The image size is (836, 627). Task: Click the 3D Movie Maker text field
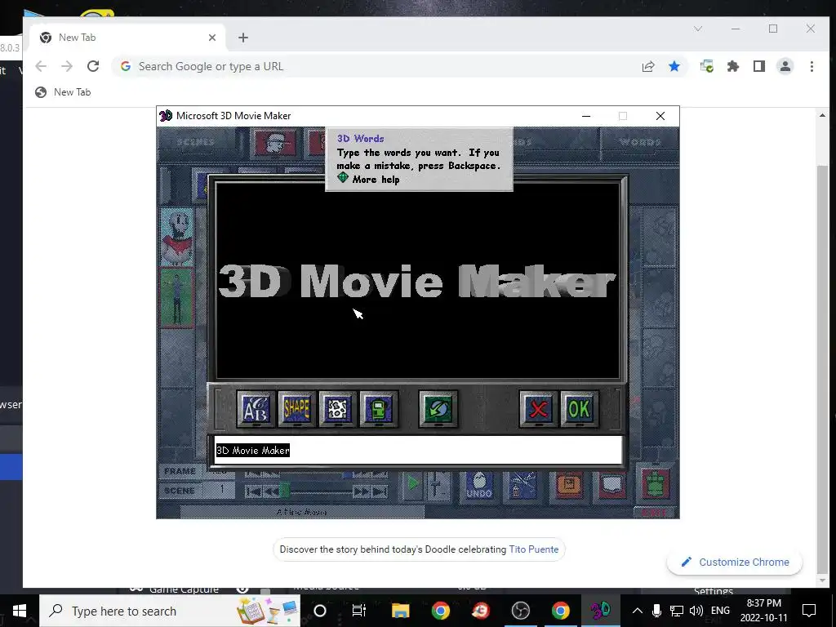(418, 451)
